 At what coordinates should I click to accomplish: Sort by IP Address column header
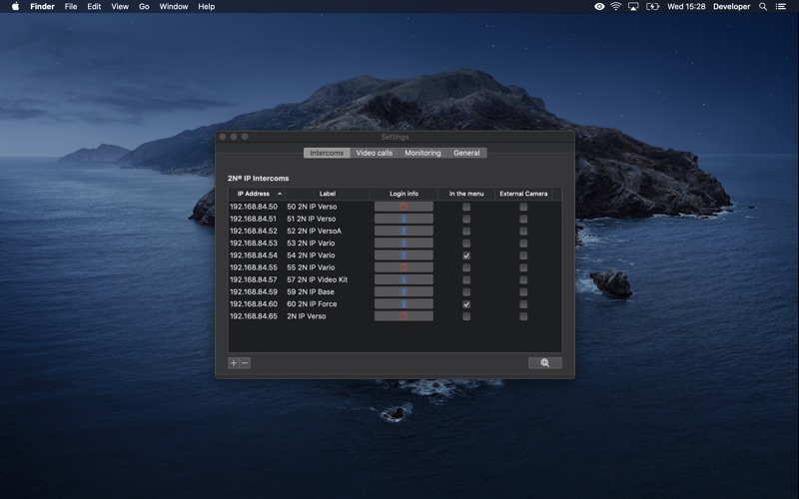click(257, 194)
